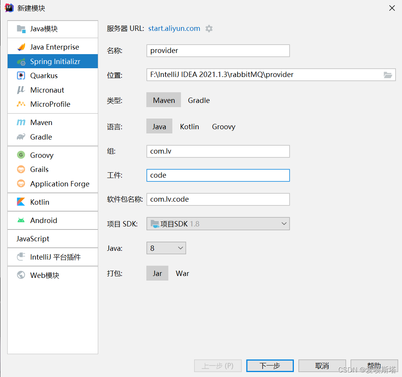Click the Android robot icon
Image resolution: width=402 pixels, height=377 pixels.
(x=21, y=220)
